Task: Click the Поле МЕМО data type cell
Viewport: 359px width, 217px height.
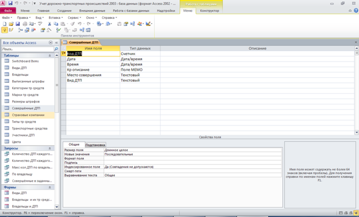Action: (140, 70)
